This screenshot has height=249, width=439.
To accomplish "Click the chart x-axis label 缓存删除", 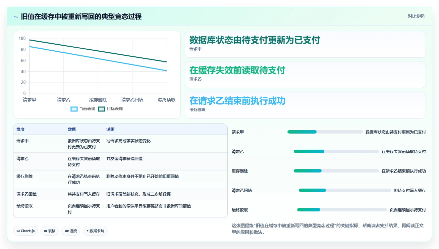I will click(98, 100).
